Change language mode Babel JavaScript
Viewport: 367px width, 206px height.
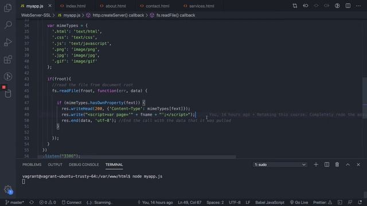point(270,203)
